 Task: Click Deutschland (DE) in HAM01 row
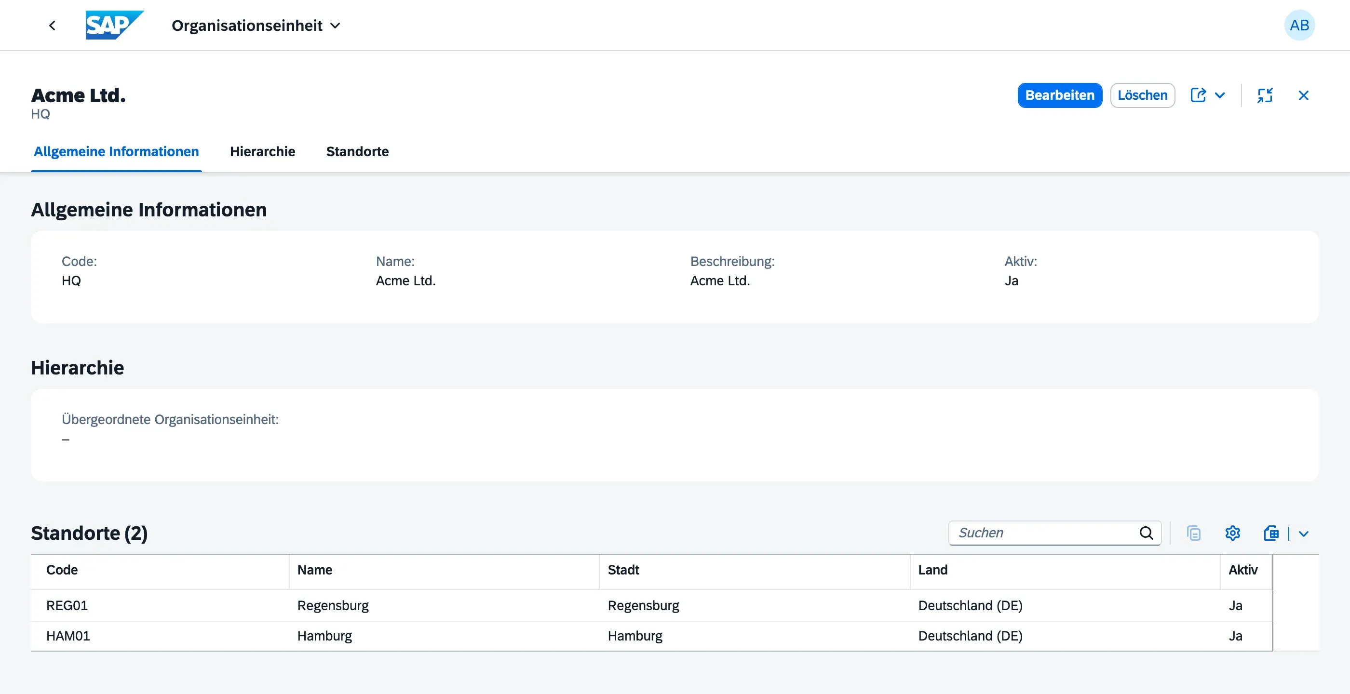[970, 636]
